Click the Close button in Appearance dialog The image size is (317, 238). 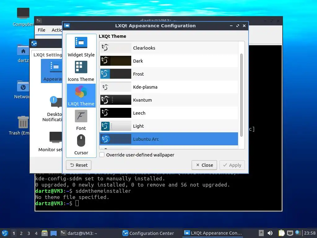pyautogui.click(x=204, y=165)
